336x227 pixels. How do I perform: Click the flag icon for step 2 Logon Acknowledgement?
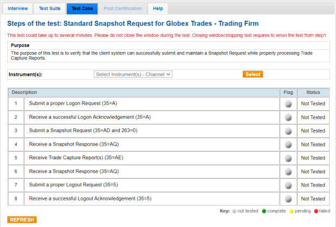(x=288, y=117)
